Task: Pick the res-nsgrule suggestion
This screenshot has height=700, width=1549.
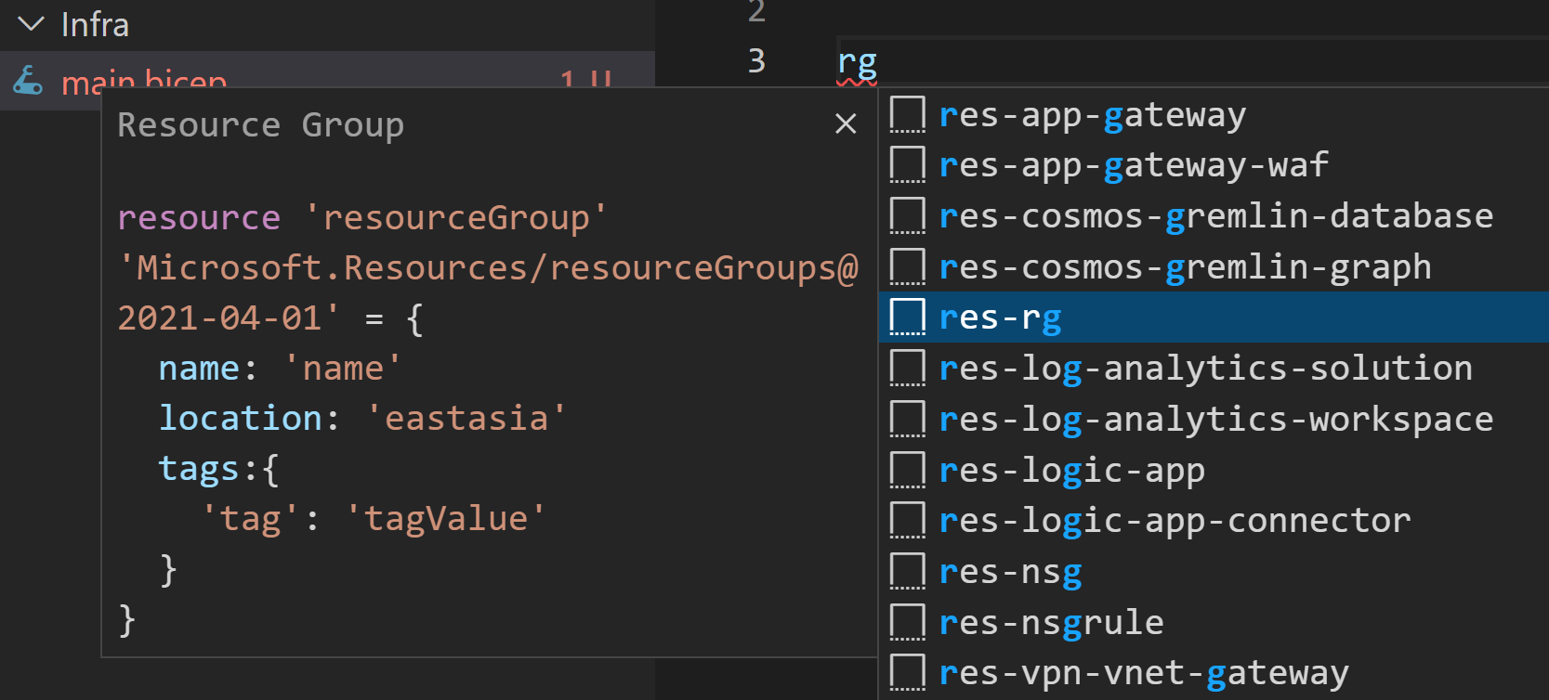Action: pyautogui.click(x=1051, y=622)
